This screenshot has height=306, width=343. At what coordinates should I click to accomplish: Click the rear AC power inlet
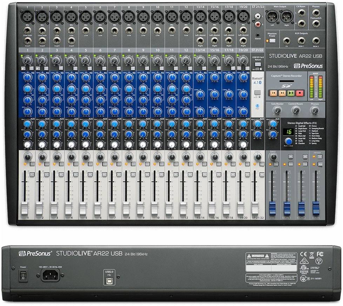pyautogui.click(x=50, y=275)
